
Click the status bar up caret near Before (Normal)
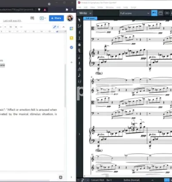click(152, 180)
